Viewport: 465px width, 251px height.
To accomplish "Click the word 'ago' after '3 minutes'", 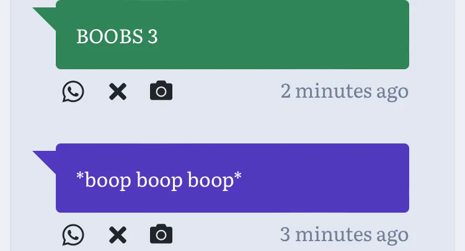I will [x=392, y=236].
